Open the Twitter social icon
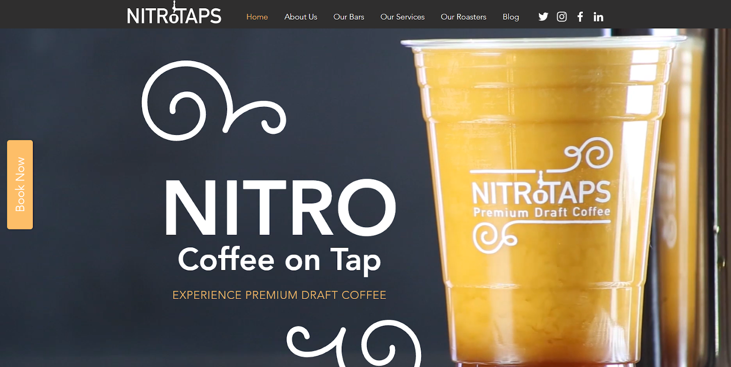Image resolution: width=731 pixels, height=367 pixels. click(543, 17)
